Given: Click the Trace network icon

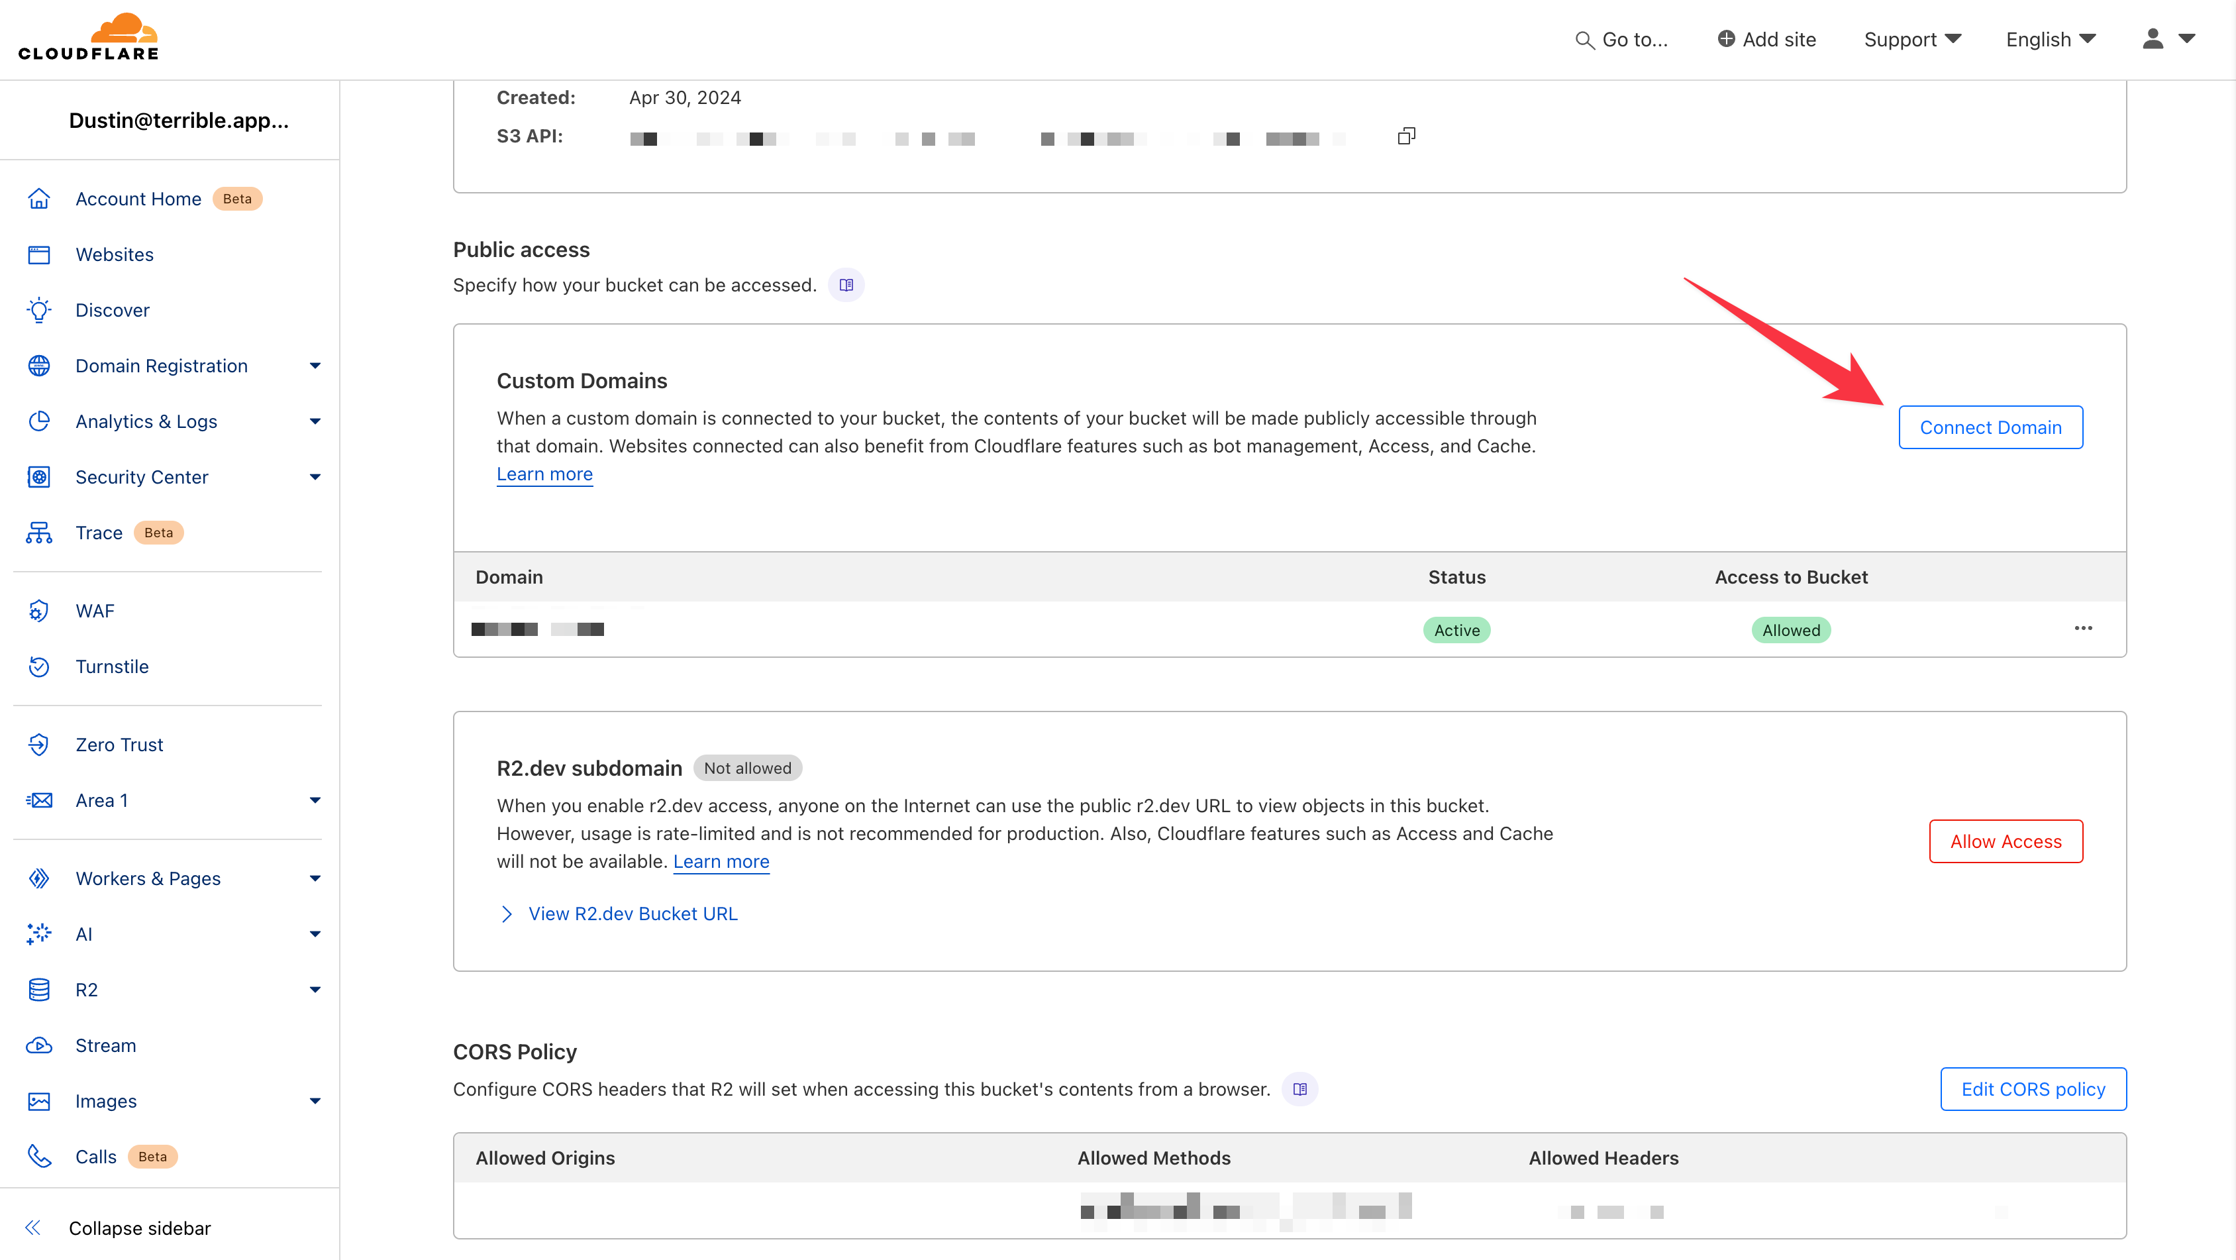Looking at the screenshot, I should (x=39, y=533).
